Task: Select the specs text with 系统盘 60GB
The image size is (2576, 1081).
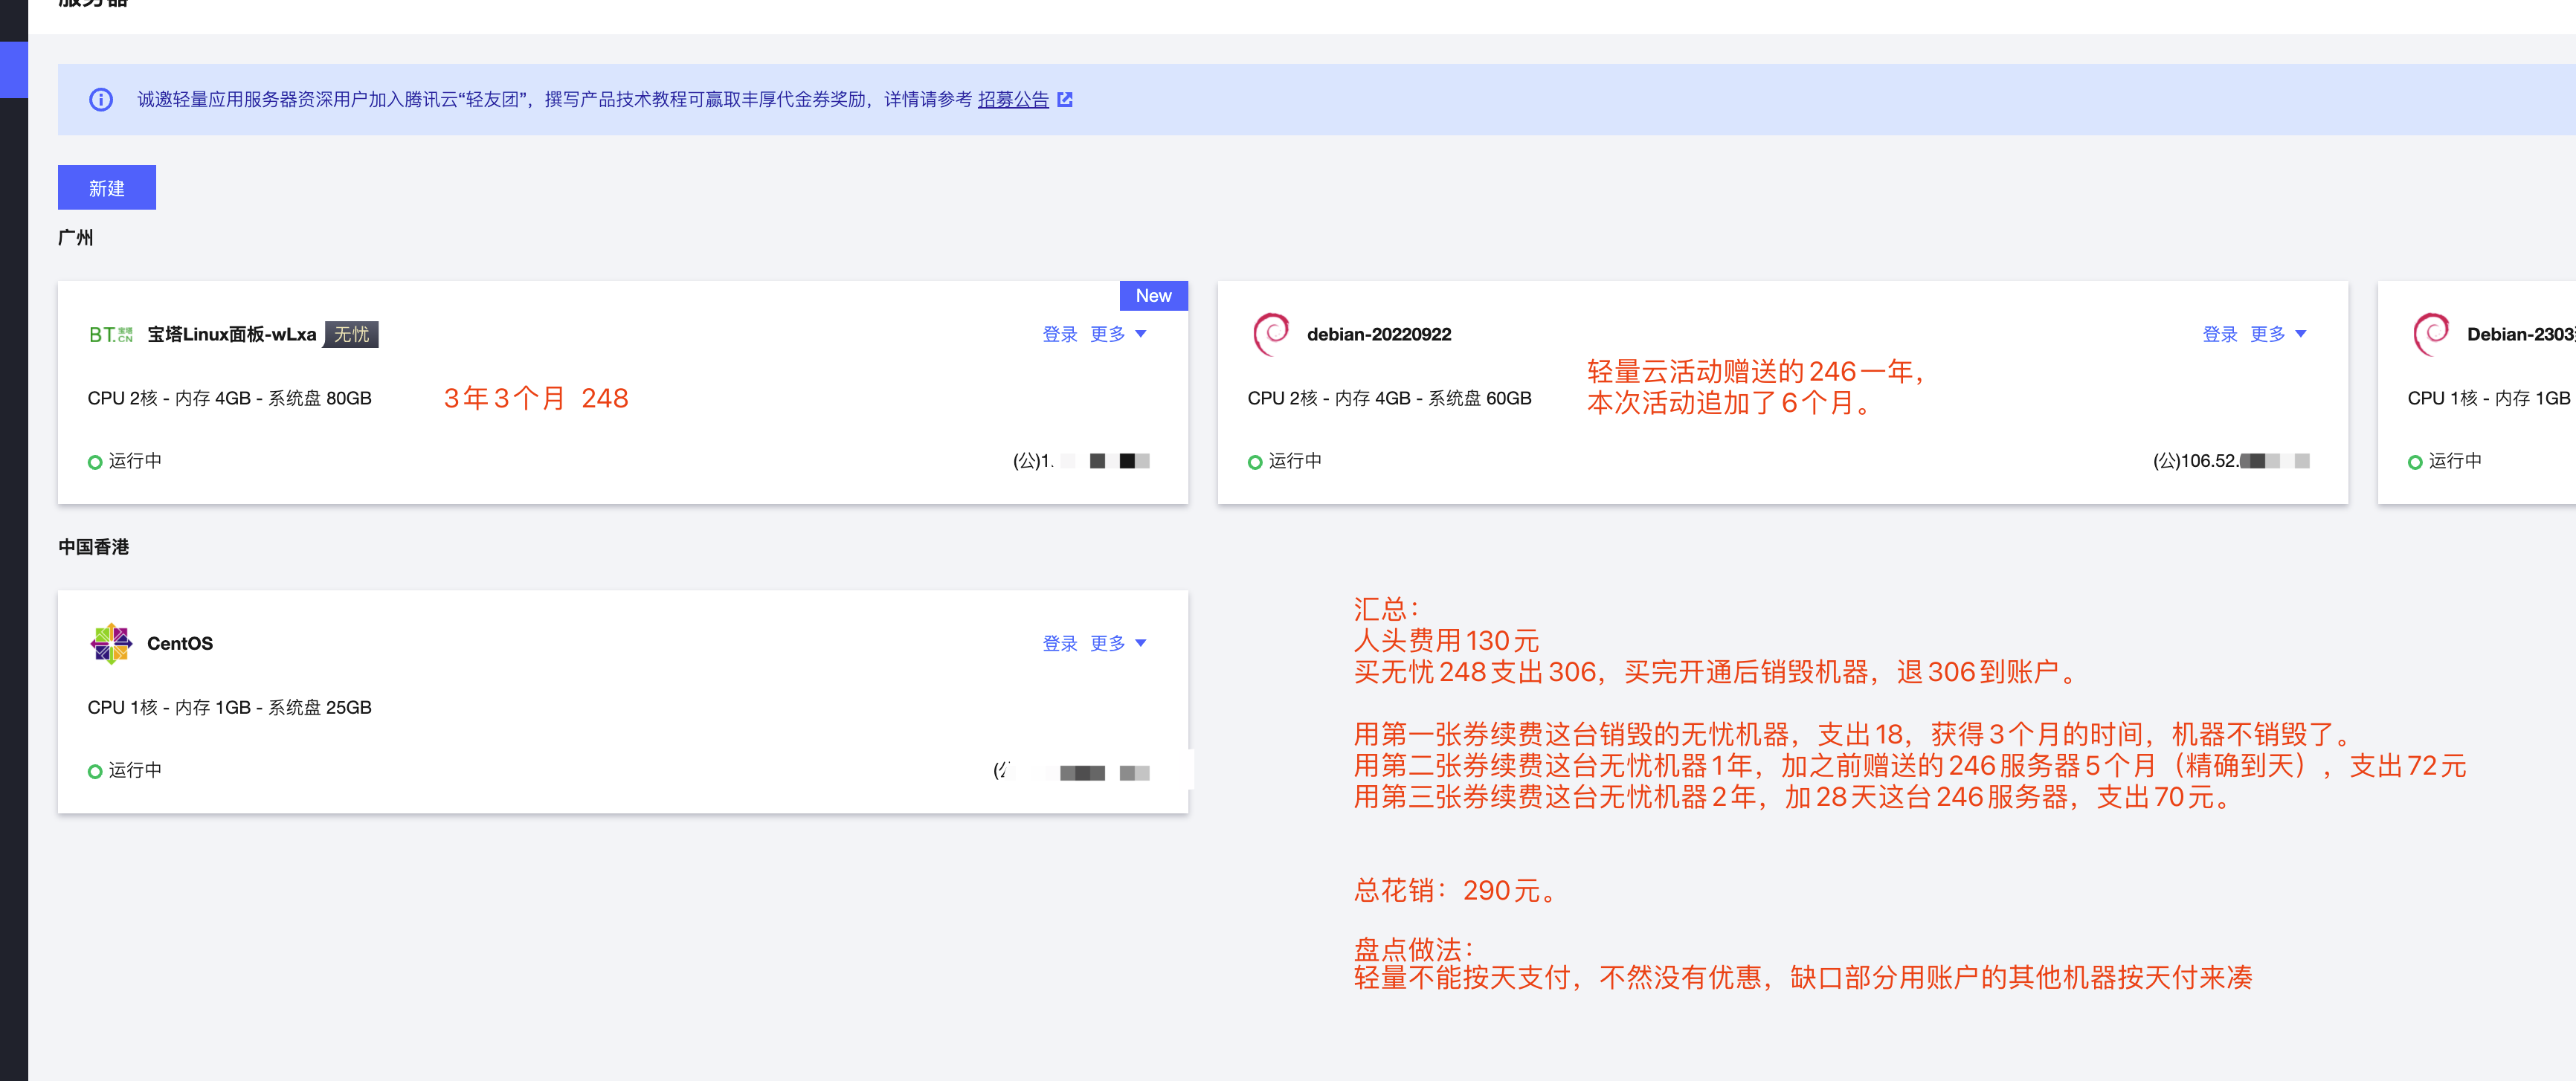Action: click(x=1390, y=398)
